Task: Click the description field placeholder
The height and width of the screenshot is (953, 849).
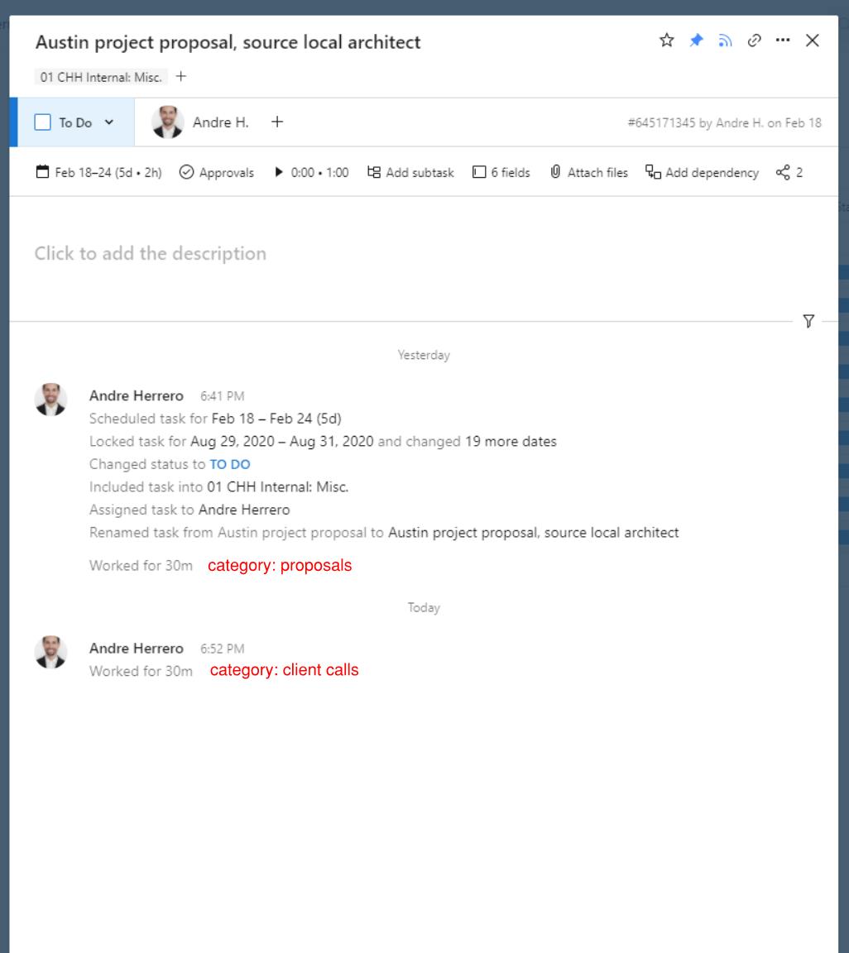Action: tap(151, 253)
